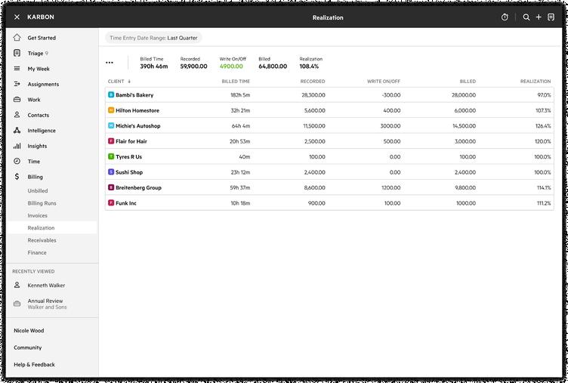The height and width of the screenshot is (383, 568).
Task: Click the plus icon to add new
Action: 539,17
